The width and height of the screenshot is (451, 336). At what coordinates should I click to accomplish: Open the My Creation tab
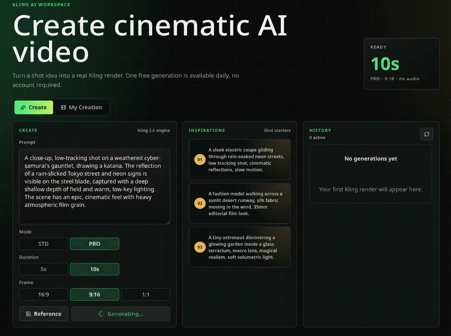(x=82, y=107)
